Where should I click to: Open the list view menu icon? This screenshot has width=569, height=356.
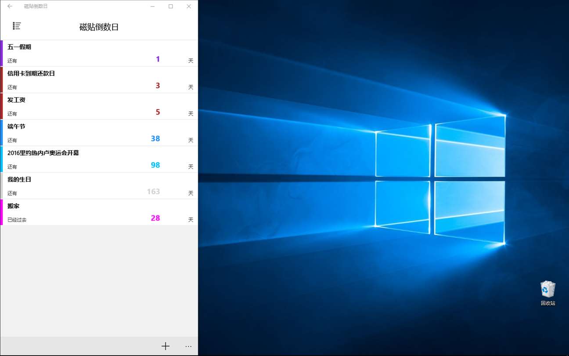pyautogui.click(x=17, y=26)
